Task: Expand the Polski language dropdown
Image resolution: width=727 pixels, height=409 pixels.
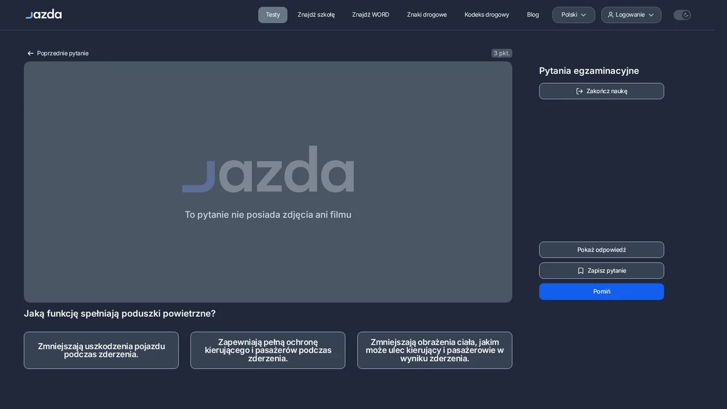Action: (574, 15)
